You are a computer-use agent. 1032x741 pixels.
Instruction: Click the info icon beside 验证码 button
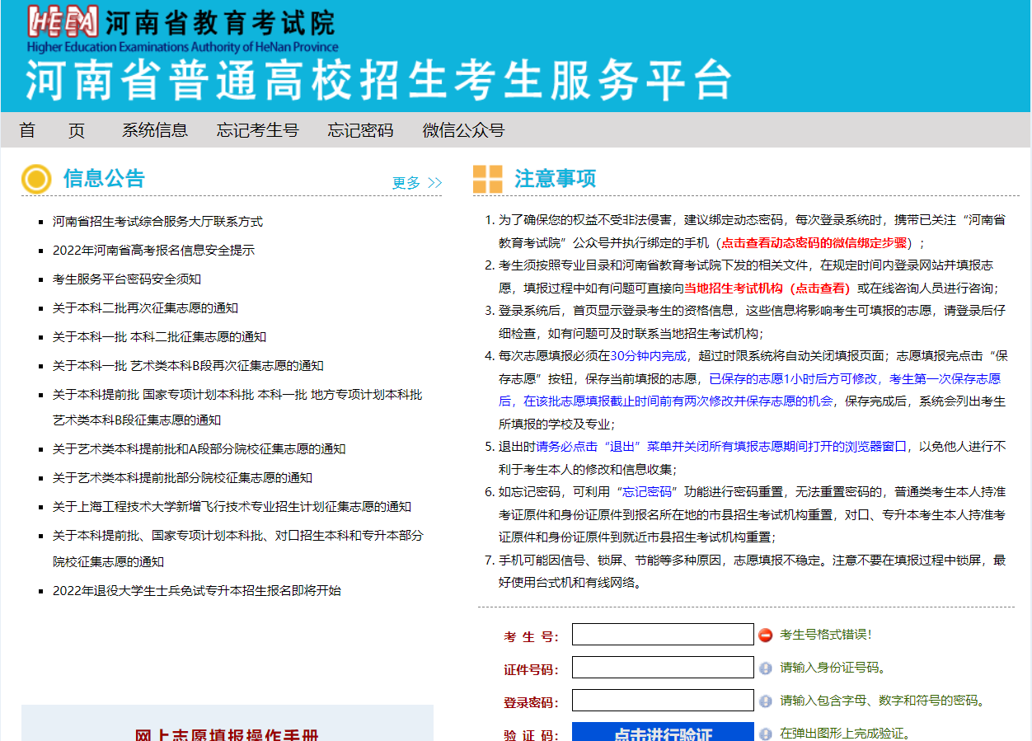pos(765,734)
